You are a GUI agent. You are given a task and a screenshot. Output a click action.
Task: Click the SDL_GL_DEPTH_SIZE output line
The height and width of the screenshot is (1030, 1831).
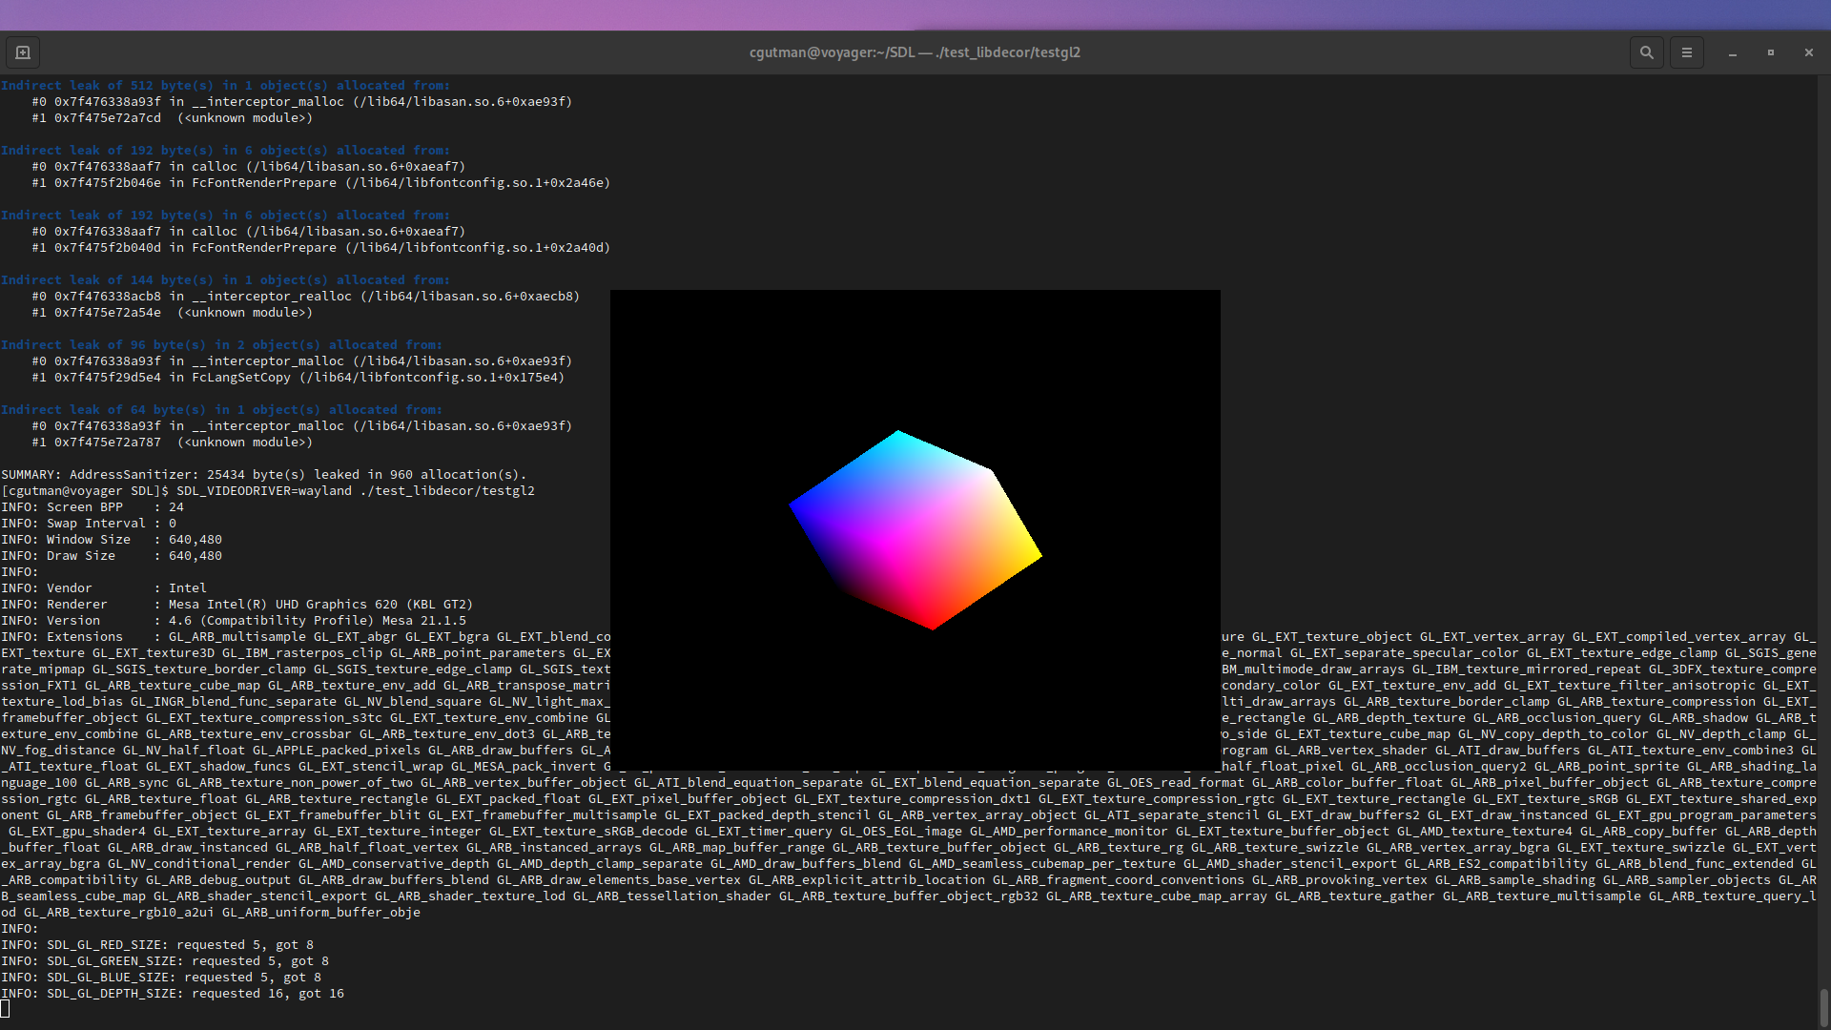[x=172, y=993]
